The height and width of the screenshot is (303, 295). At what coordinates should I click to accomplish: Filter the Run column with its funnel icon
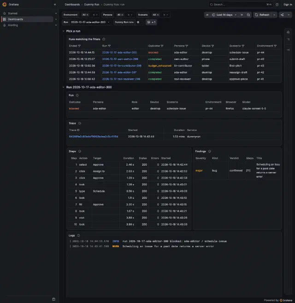(x=109, y=46)
